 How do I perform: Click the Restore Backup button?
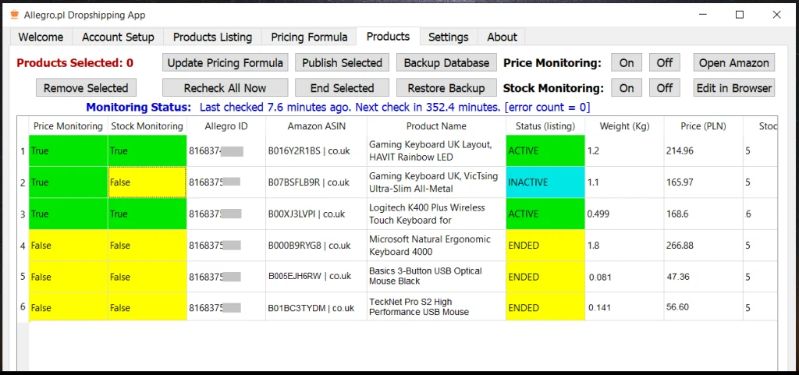pyautogui.click(x=446, y=88)
